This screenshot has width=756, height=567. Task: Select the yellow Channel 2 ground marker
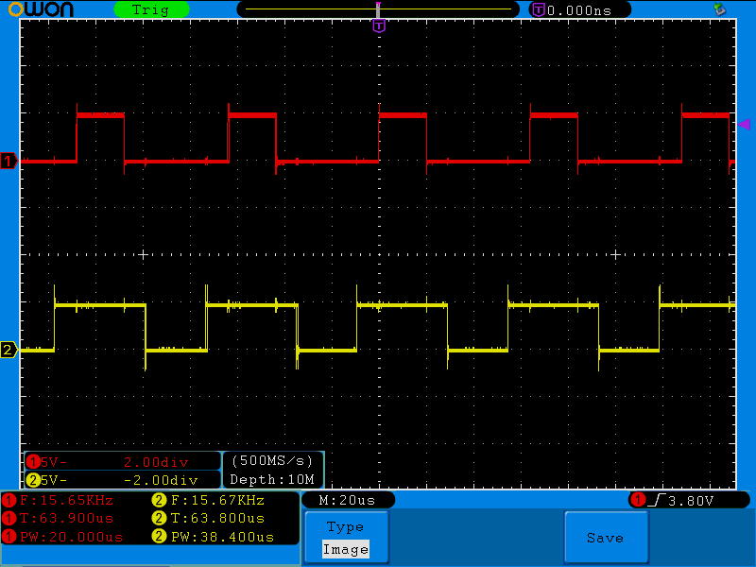tap(8, 350)
